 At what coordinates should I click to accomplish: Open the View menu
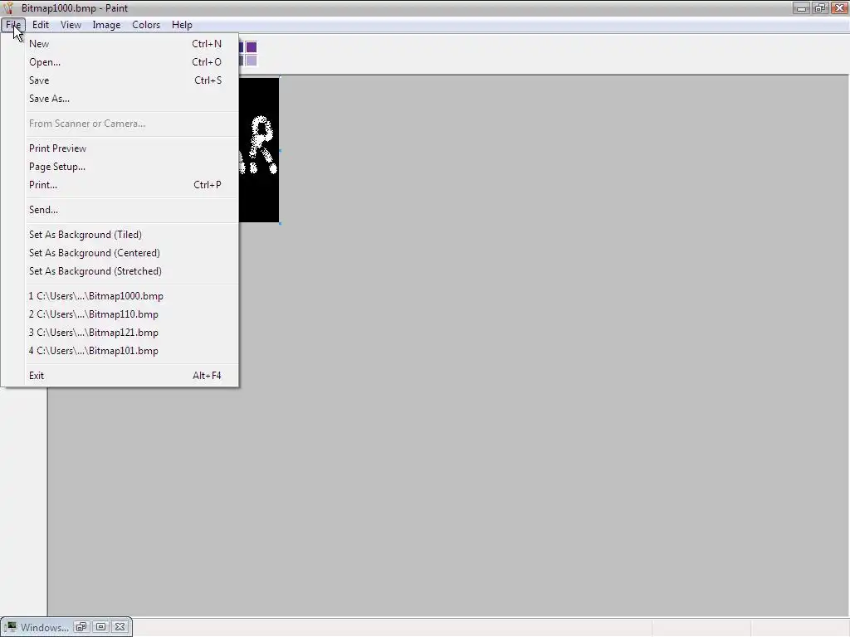[x=71, y=25]
